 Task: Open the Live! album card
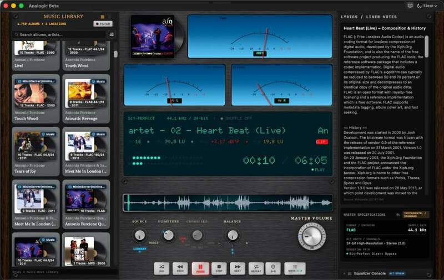(x=36, y=55)
